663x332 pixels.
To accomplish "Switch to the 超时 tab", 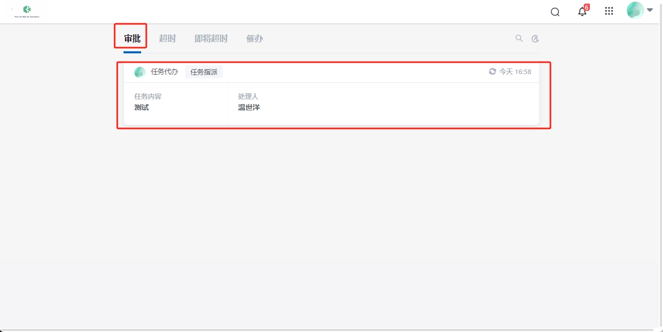I will click(167, 38).
